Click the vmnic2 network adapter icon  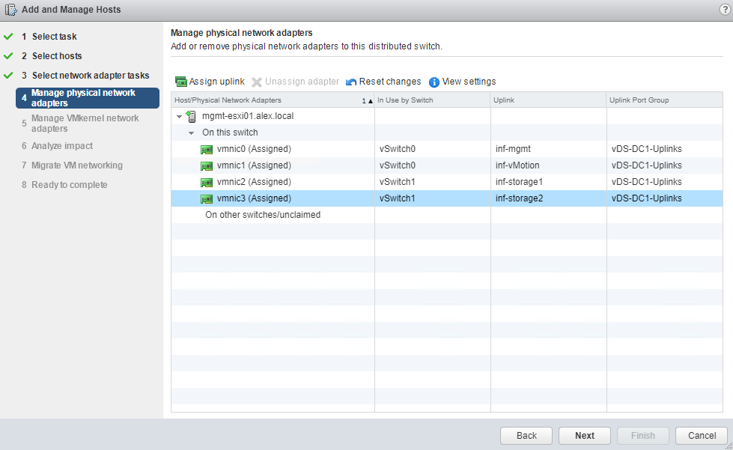(x=207, y=182)
